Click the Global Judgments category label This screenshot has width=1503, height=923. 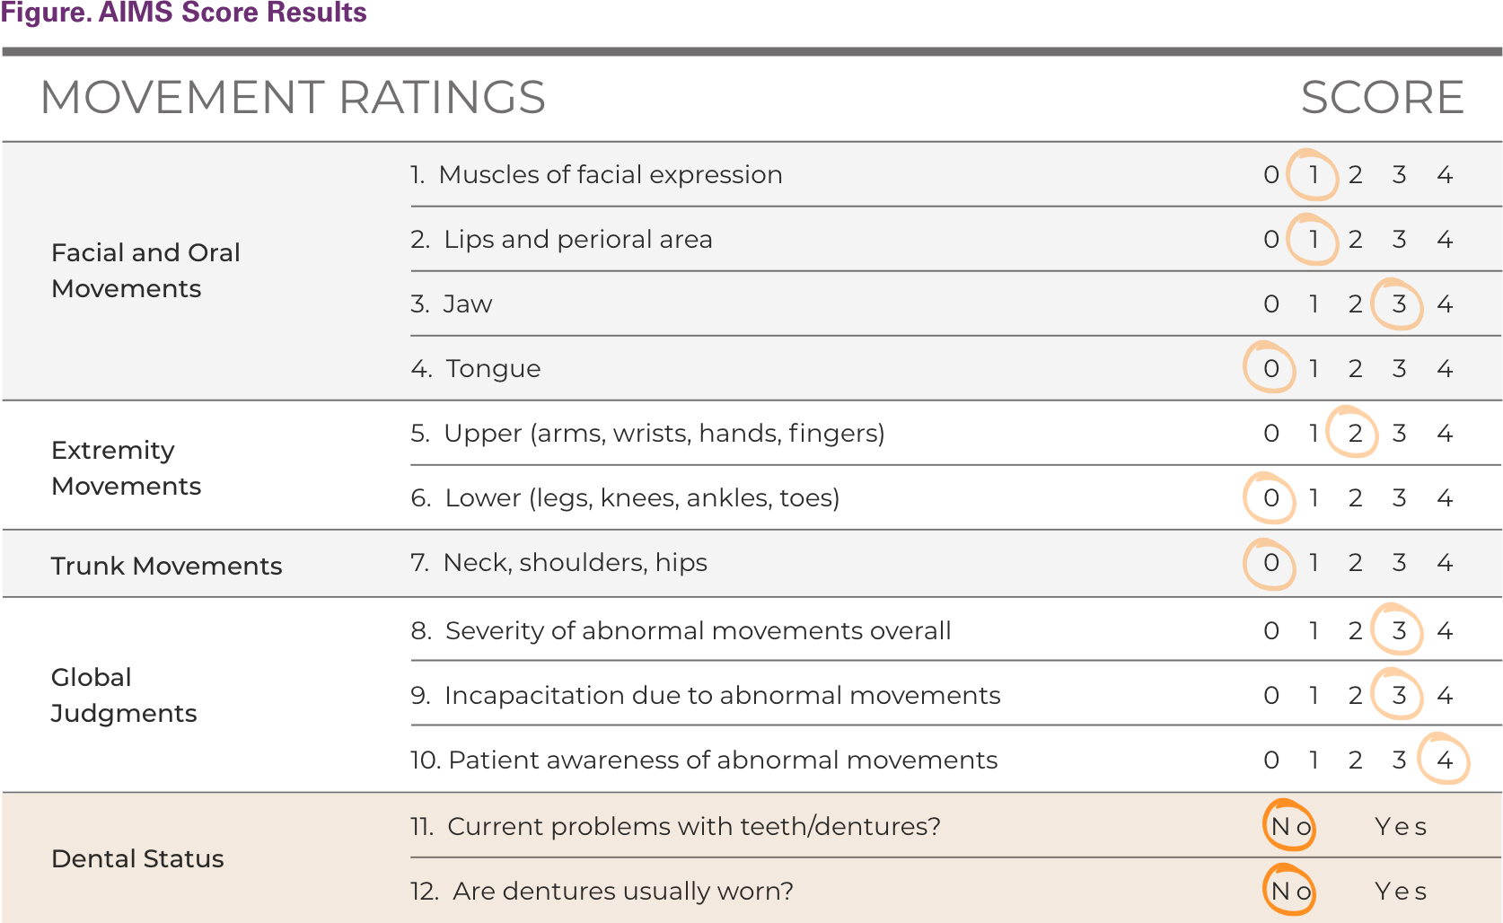click(x=123, y=695)
